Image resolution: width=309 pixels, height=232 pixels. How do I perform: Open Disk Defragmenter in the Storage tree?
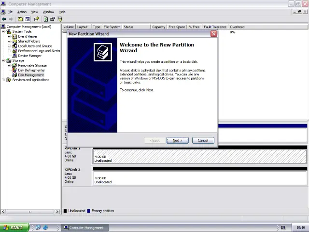tap(31, 70)
